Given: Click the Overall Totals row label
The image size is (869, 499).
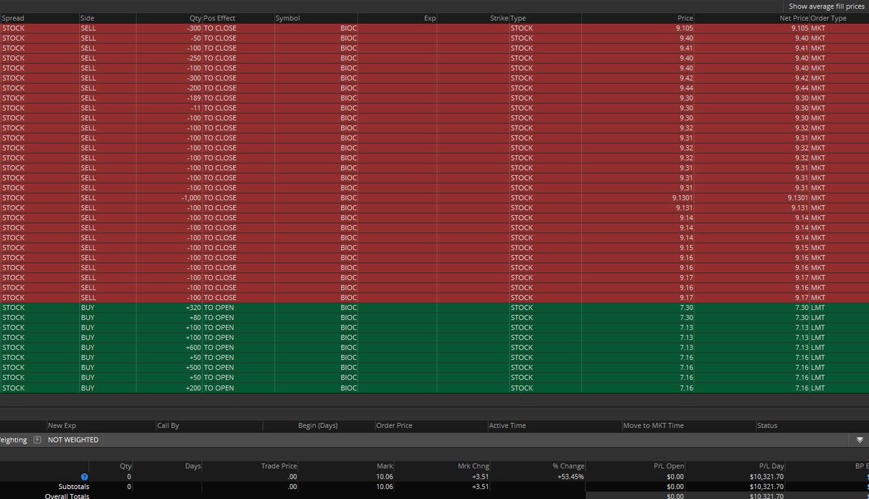Looking at the screenshot, I should (x=67, y=496).
